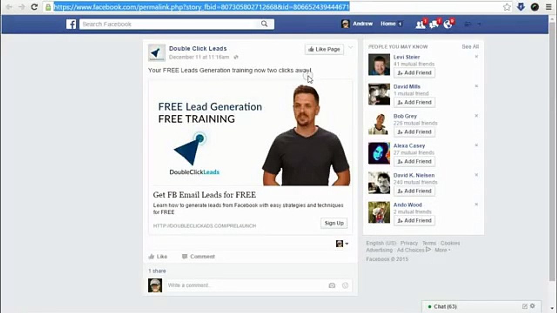The height and width of the screenshot is (313, 557).
Task: Open Andrew profile picture in top bar
Action: coord(346,24)
